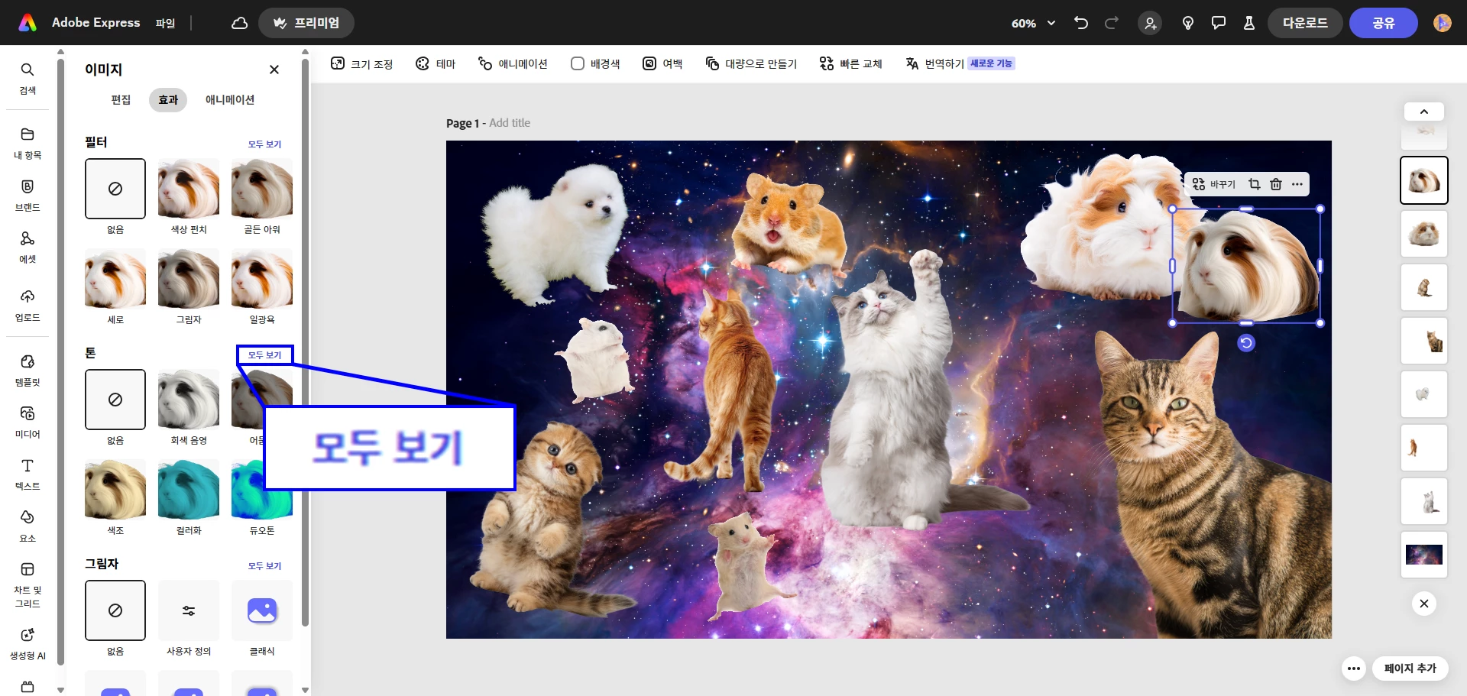Open the 생성형 AI panel
This screenshot has height=696, width=1467.
tap(28, 643)
